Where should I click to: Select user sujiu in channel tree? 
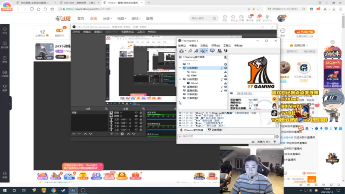pos(193,72)
